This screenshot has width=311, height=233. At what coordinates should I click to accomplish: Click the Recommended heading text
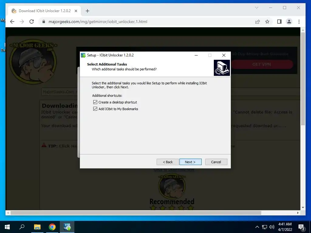[172, 201]
